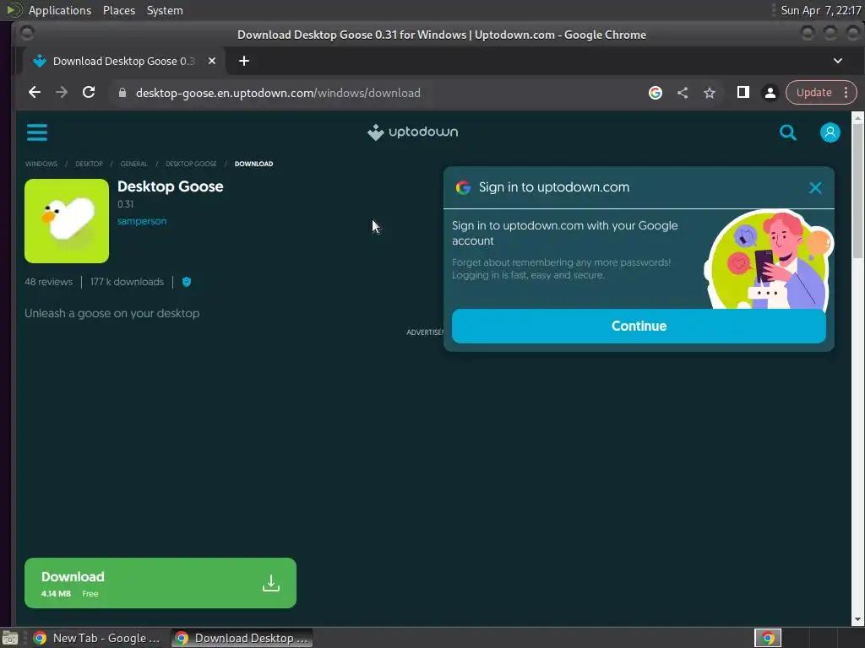This screenshot has height=648, width=865.
Task: Click the Google icon in address bar
Action: click(x=656, y=93)
